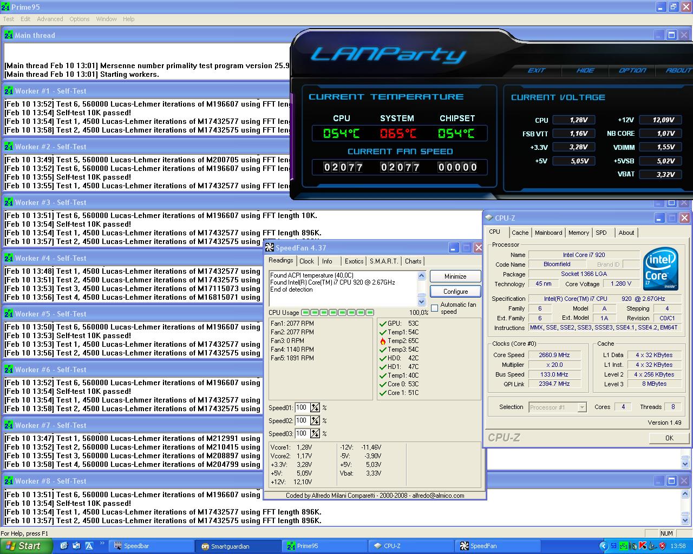Click the SpeedFan log scroll up arrow
The image size is (693, 554).
tap(422, 275)
